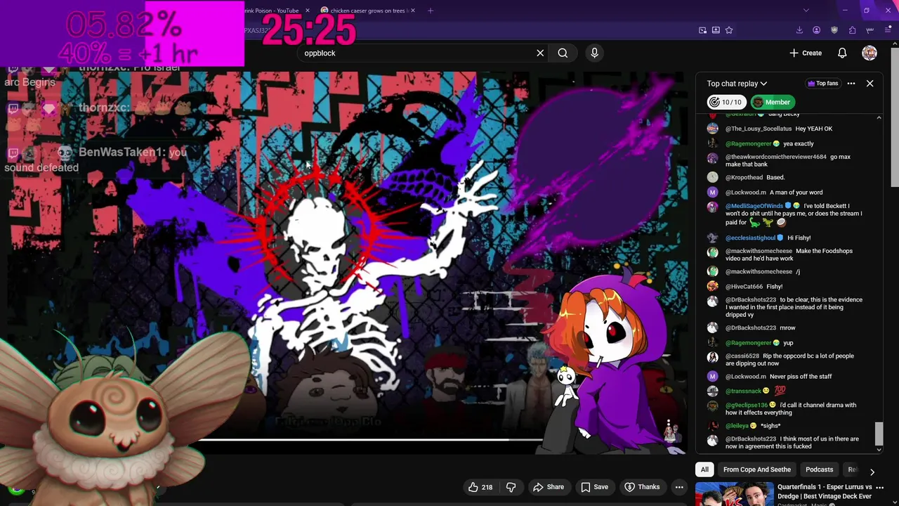Bookmark this page with star icon
The width and height of the screenshot is (899, 506).
(729, 30)
